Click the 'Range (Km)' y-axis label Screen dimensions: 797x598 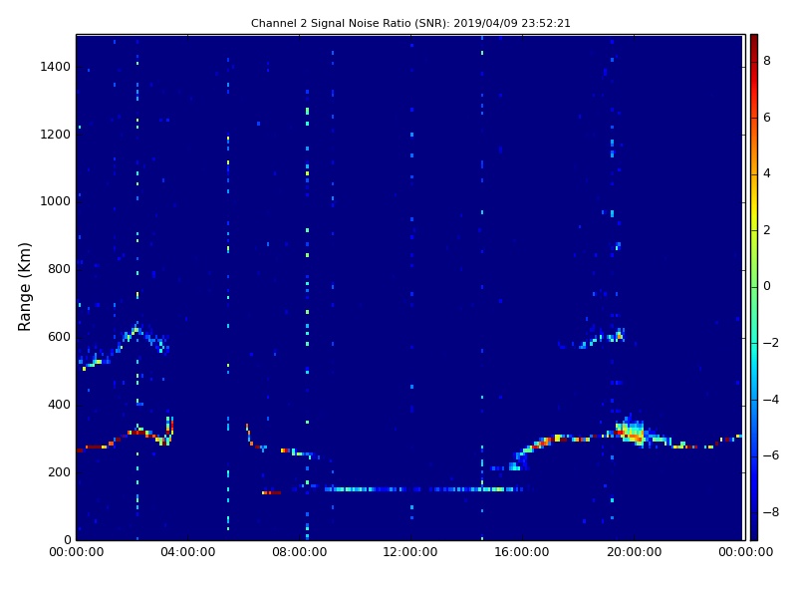click(24, 287)
